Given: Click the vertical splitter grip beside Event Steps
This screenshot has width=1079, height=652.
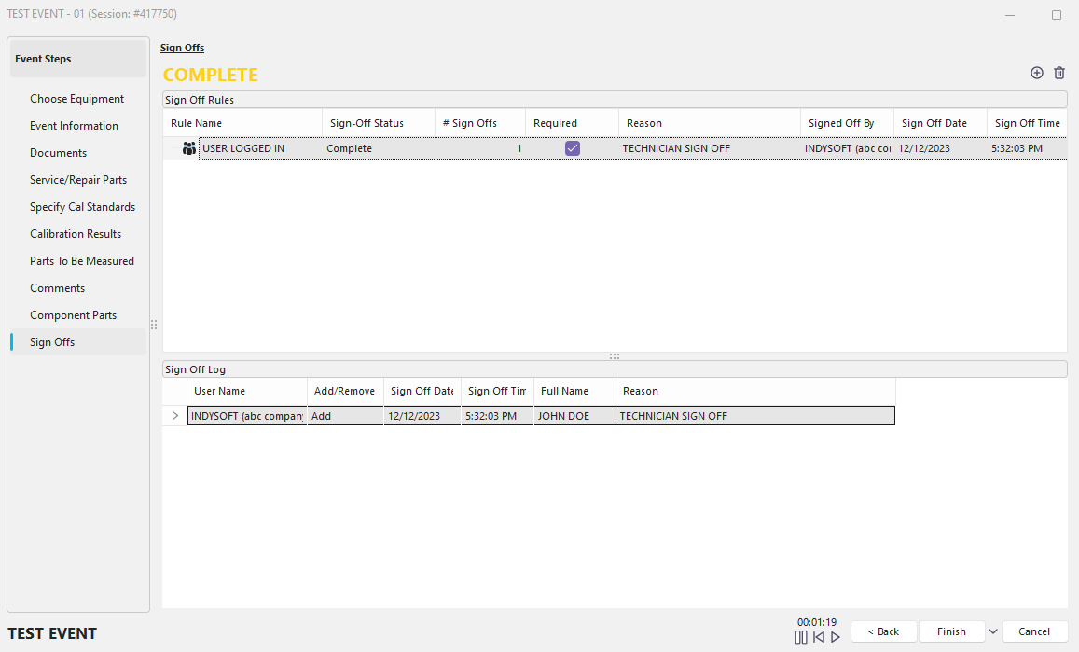Looking at the screenshot, I should [x=154, y=325].
